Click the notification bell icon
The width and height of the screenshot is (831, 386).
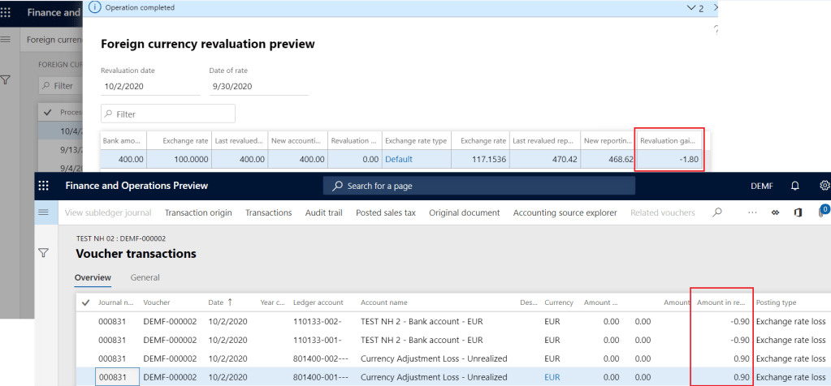[795, 186]
